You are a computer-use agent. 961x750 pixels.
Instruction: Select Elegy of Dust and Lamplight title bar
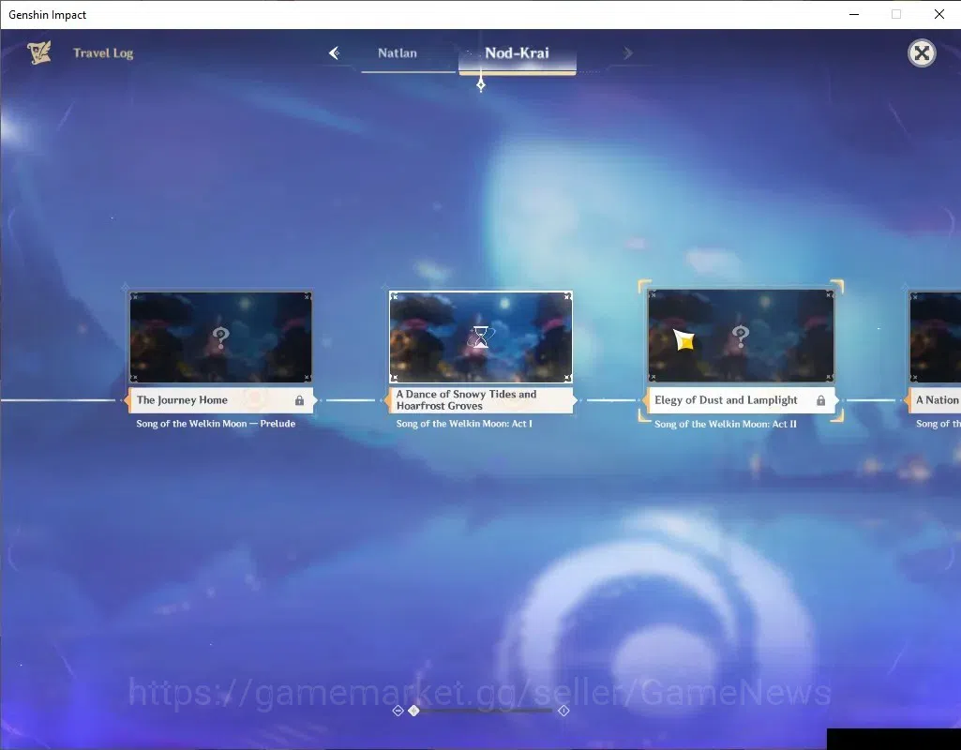741,400
